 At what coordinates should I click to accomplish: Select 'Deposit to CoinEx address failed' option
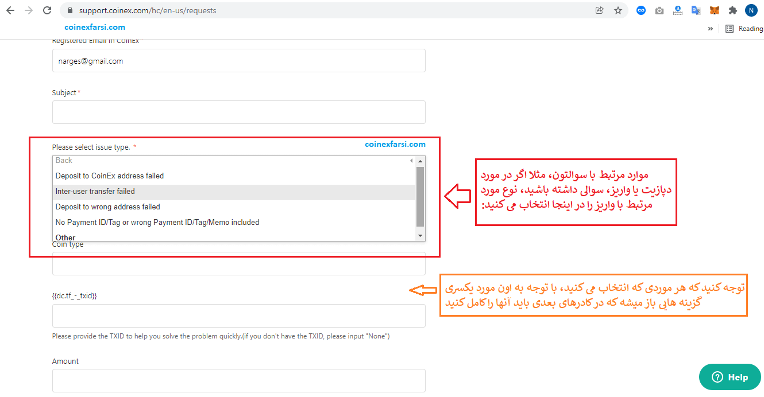click(110, 176)
